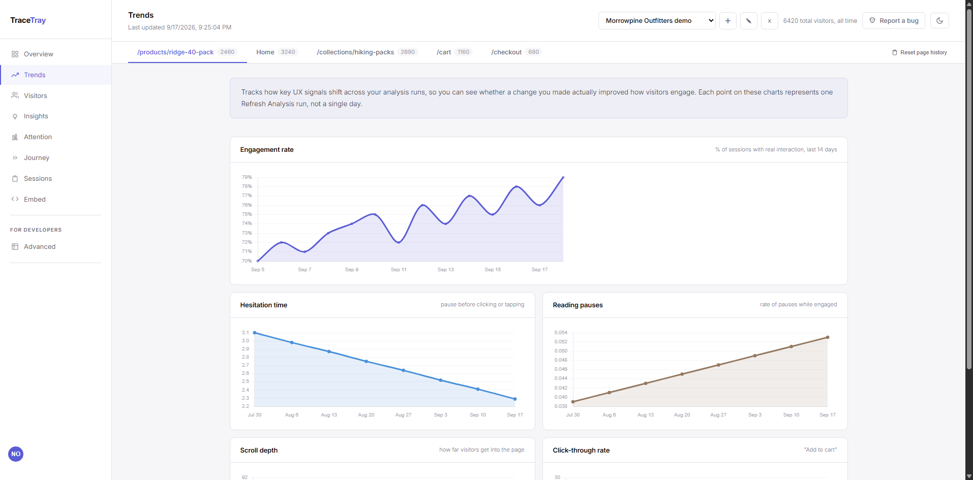Click Reset page history button
Image resolution: width=973 pixels, height=480 pixels.
tap(920, 53)
